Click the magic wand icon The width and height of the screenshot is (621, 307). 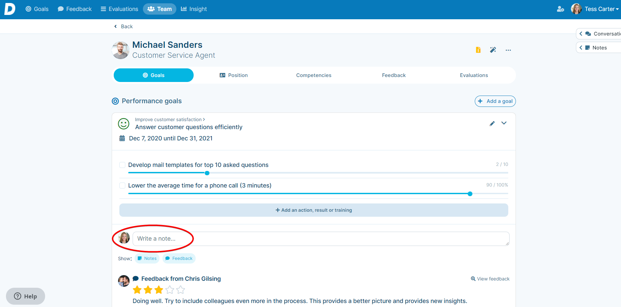(x=493, y=50)
